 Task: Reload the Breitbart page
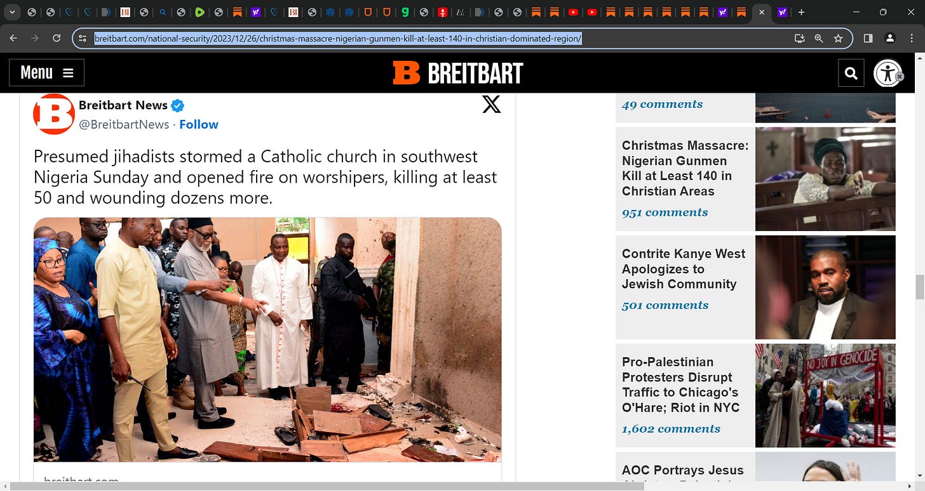point(57,38)
